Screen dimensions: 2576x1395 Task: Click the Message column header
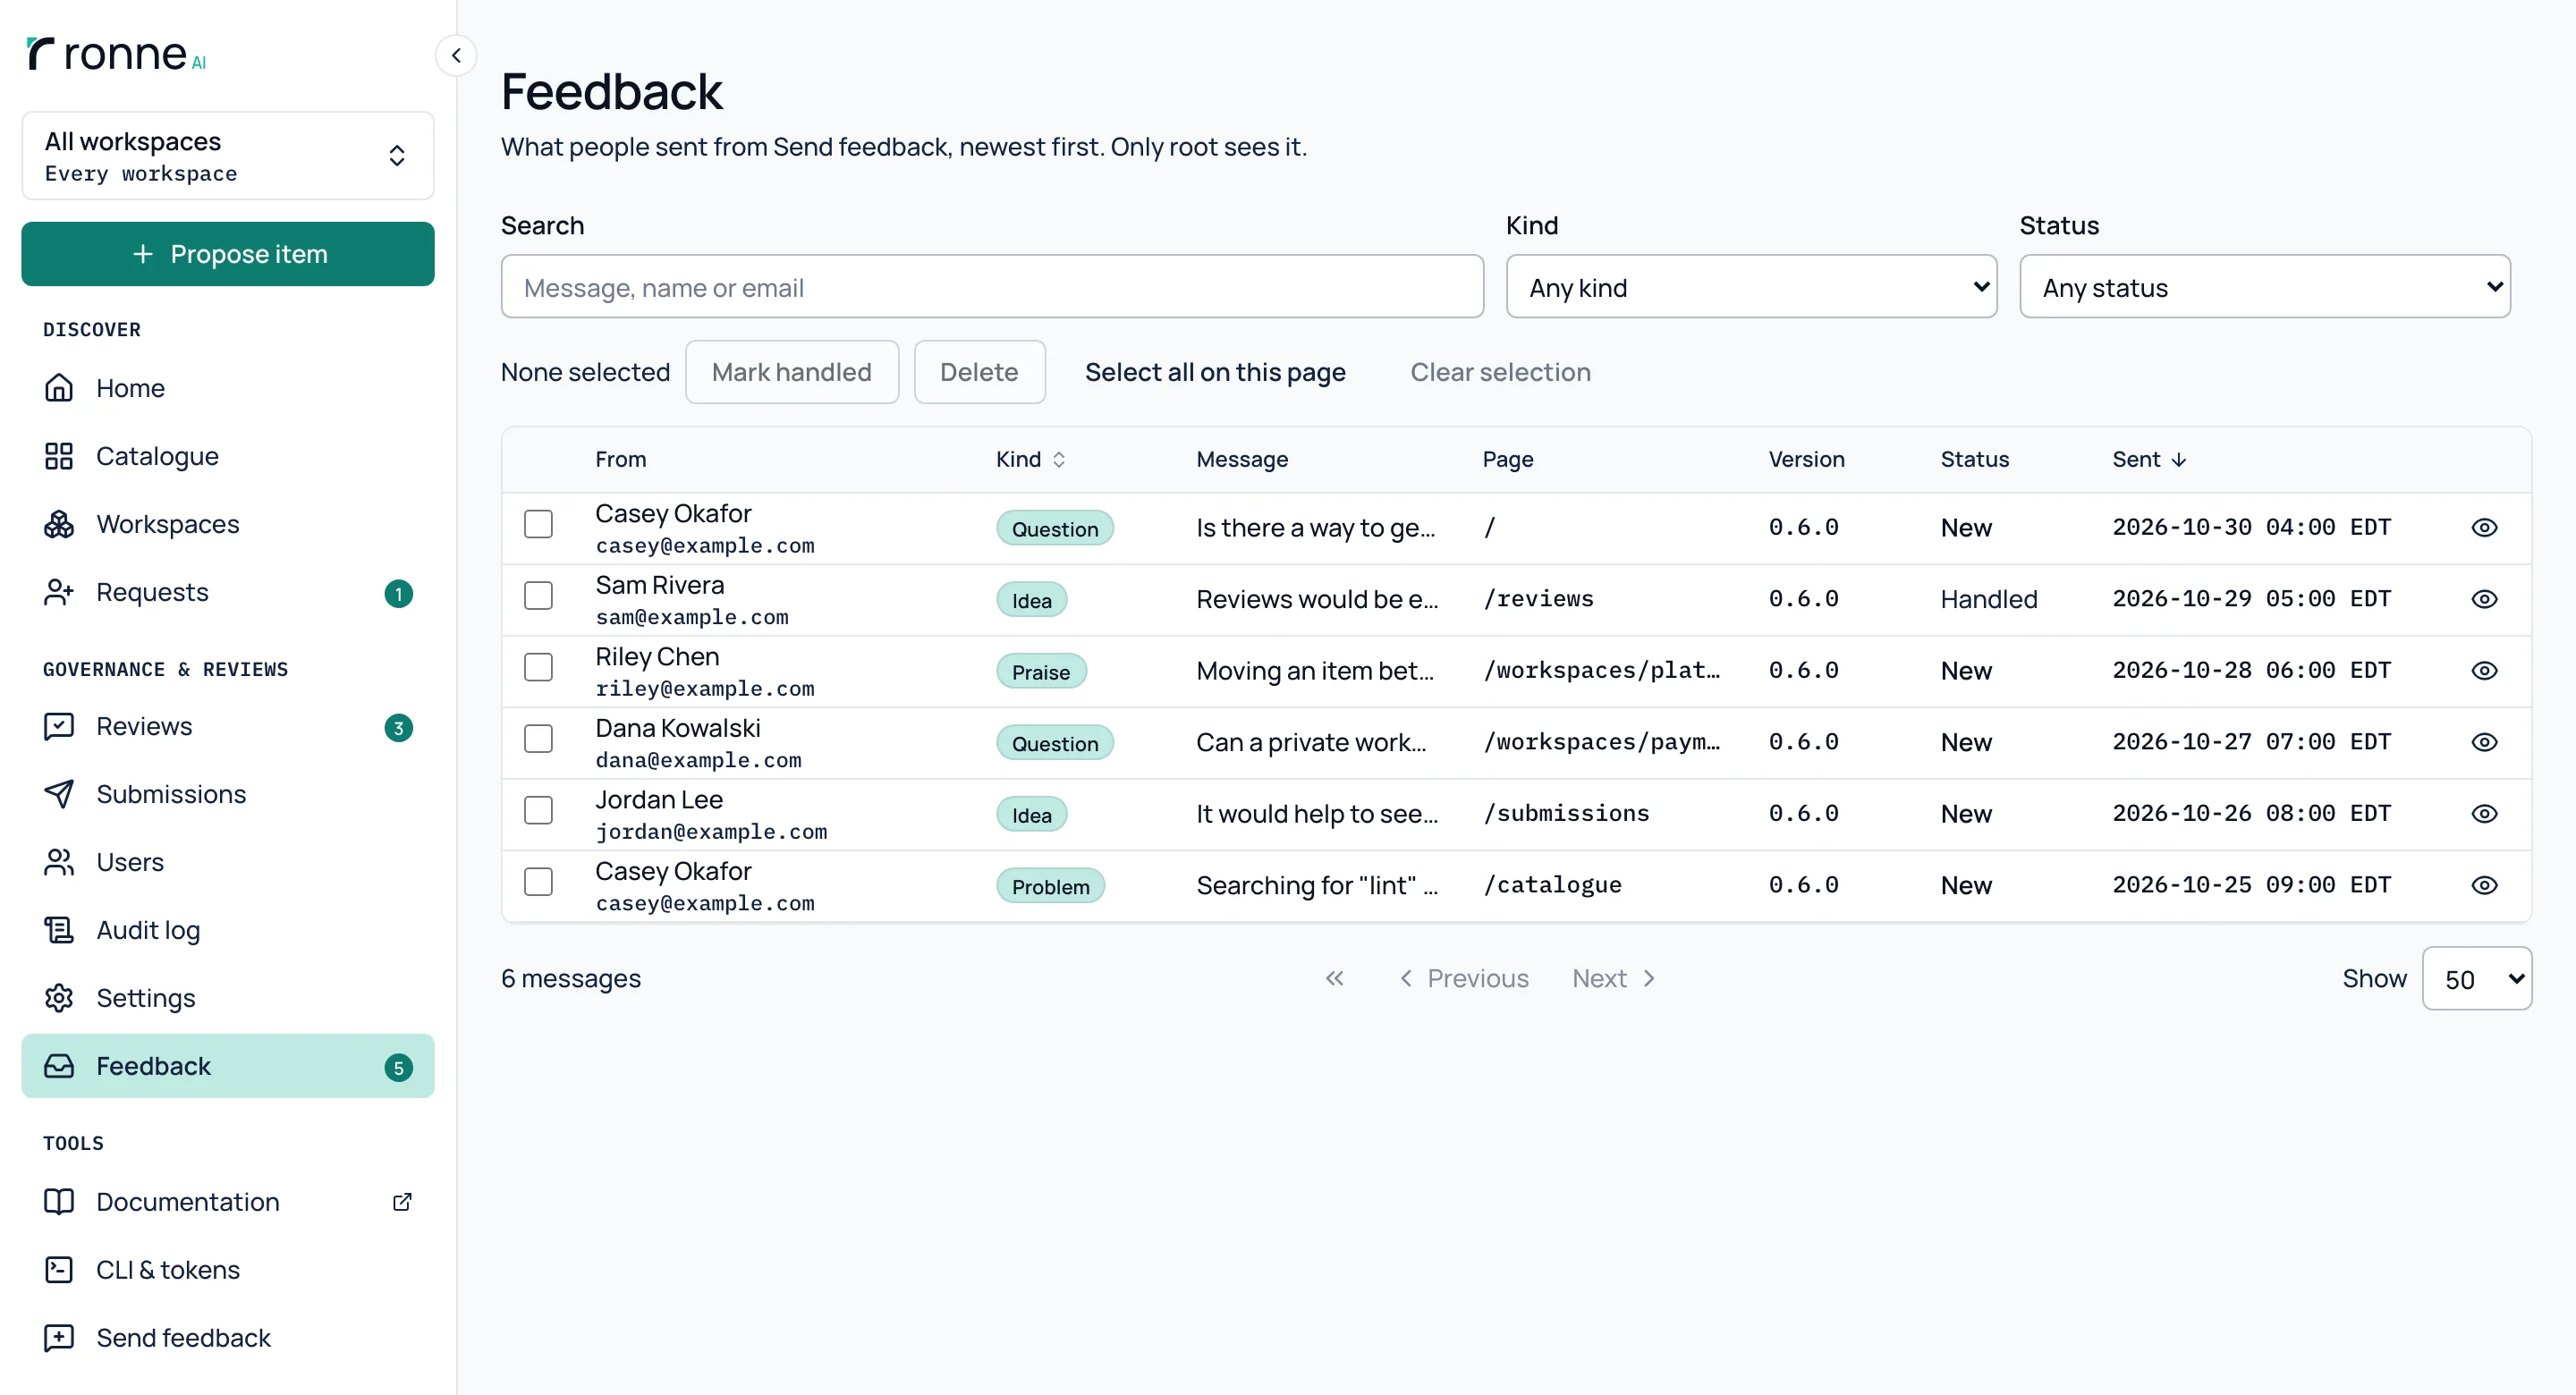pos(1242,459)
